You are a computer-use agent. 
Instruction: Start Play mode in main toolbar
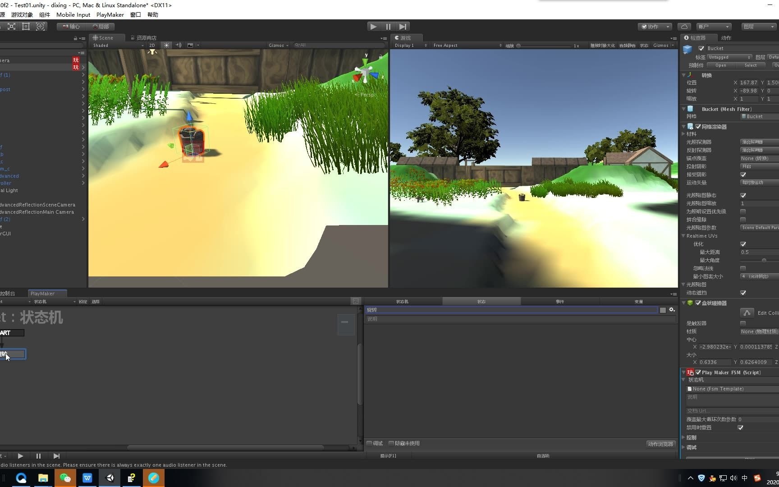373,27
